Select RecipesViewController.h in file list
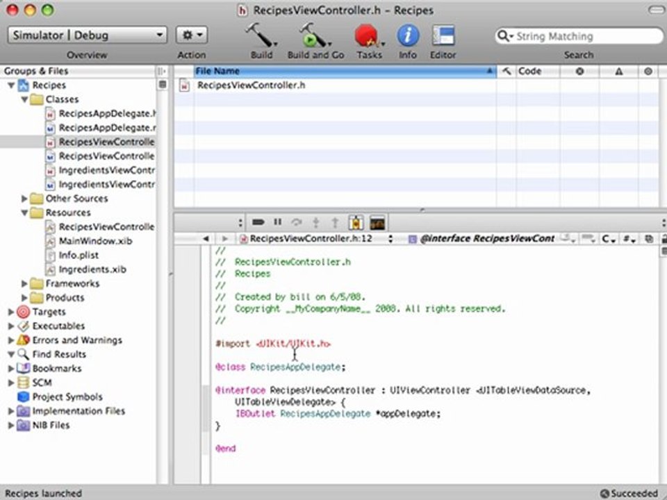The image size is (667, 500). coord(251,85)
